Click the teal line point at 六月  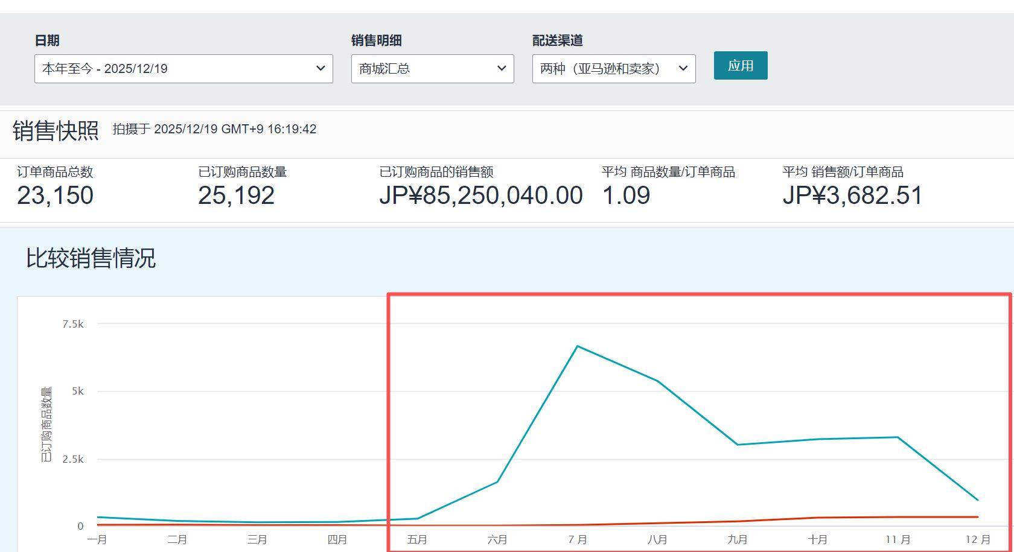click(x=497, y=481)
